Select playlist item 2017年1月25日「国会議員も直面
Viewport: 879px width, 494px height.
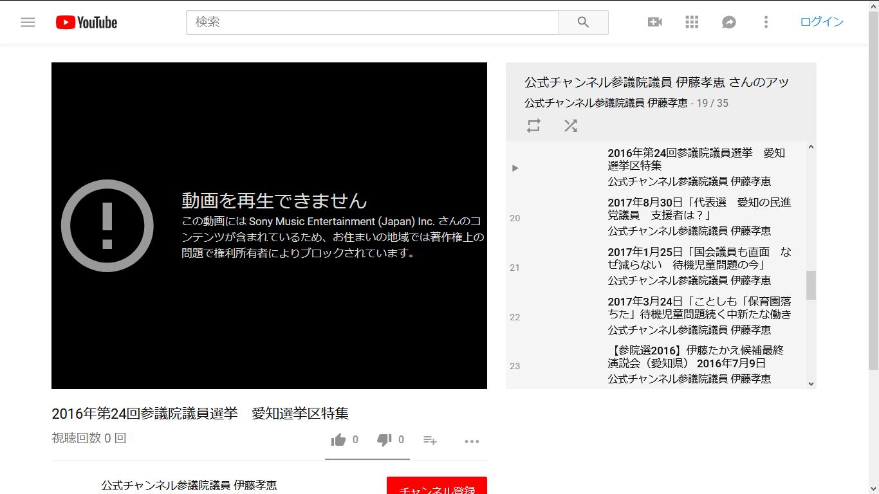coord(656,266)
